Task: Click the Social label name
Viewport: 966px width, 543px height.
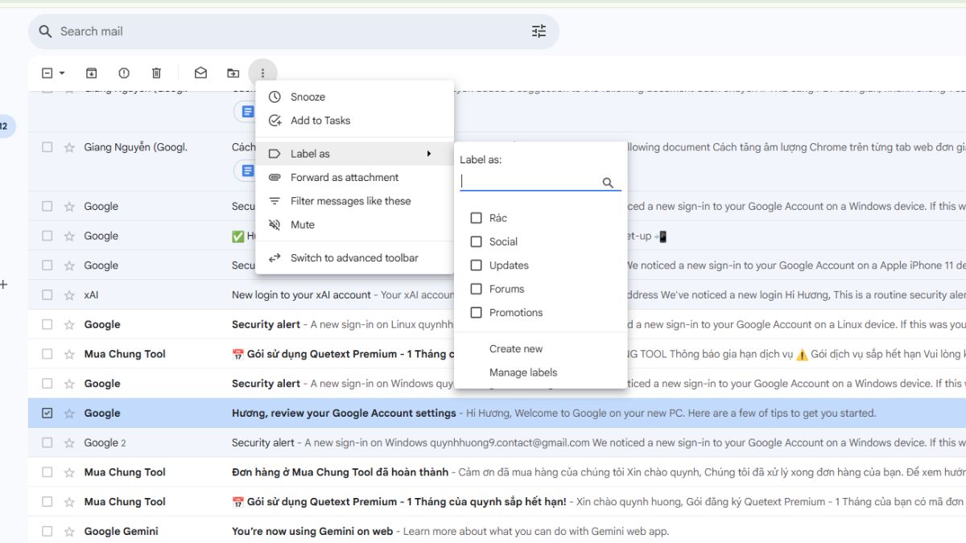Action: tap(503, 241)
